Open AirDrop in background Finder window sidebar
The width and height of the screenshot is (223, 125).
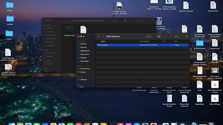49,28
